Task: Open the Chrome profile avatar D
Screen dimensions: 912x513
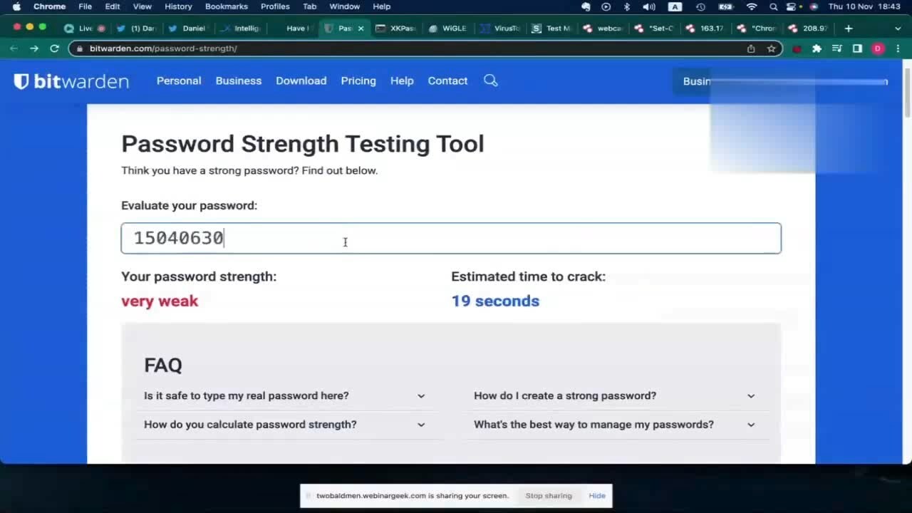Action: point(878,48)
